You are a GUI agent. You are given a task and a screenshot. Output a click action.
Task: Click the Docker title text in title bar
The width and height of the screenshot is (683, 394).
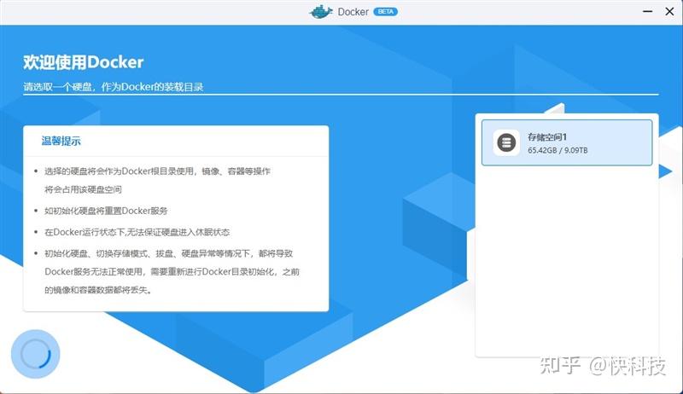[353, 12]
